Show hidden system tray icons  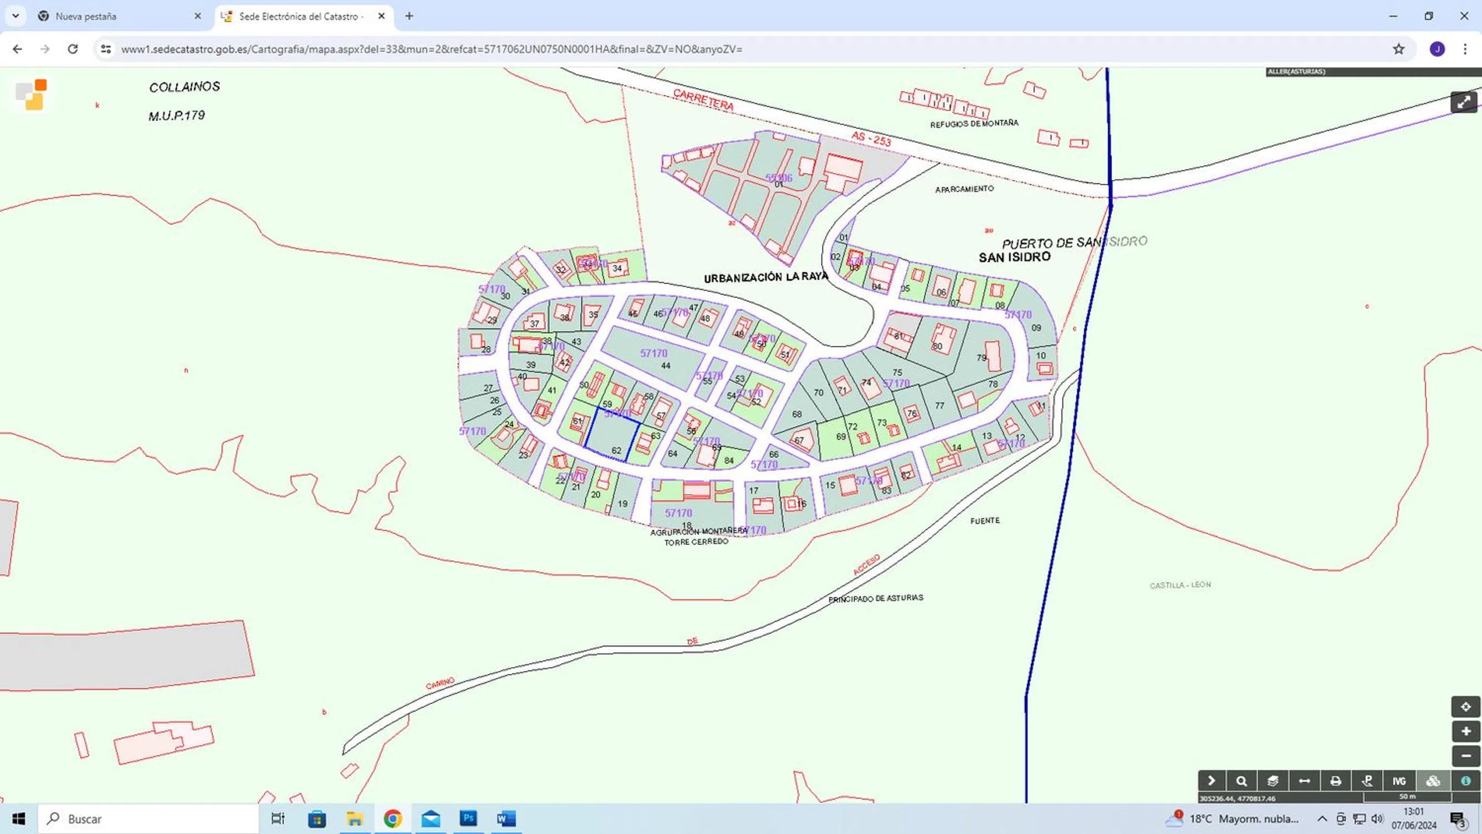(1322, 819)
